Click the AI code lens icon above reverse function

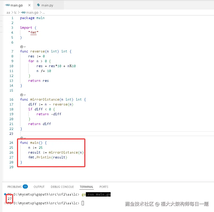click(22, 47)
